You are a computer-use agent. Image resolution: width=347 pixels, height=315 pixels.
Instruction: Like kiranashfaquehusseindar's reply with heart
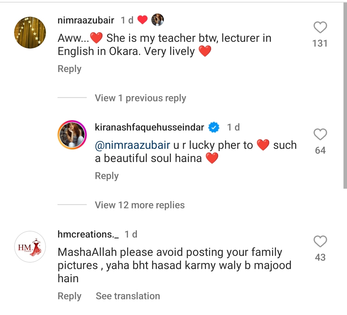(x=320, y=135)
